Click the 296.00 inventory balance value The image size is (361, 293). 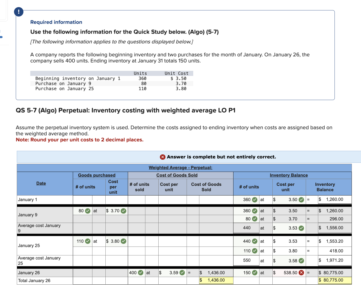[x=336, y=219]
